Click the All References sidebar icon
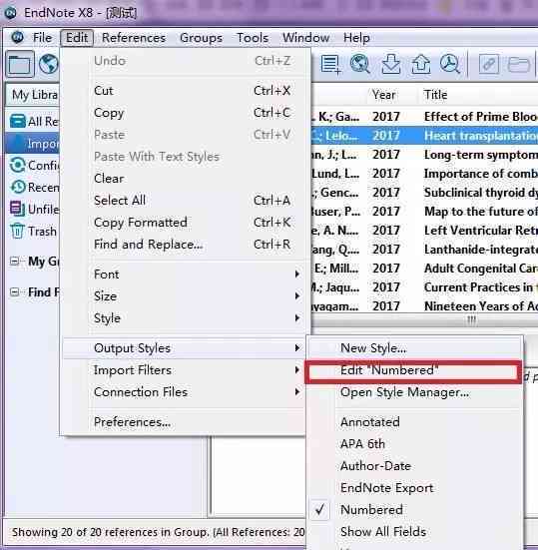The image size is (538, 550). click(x=18, y=121)
